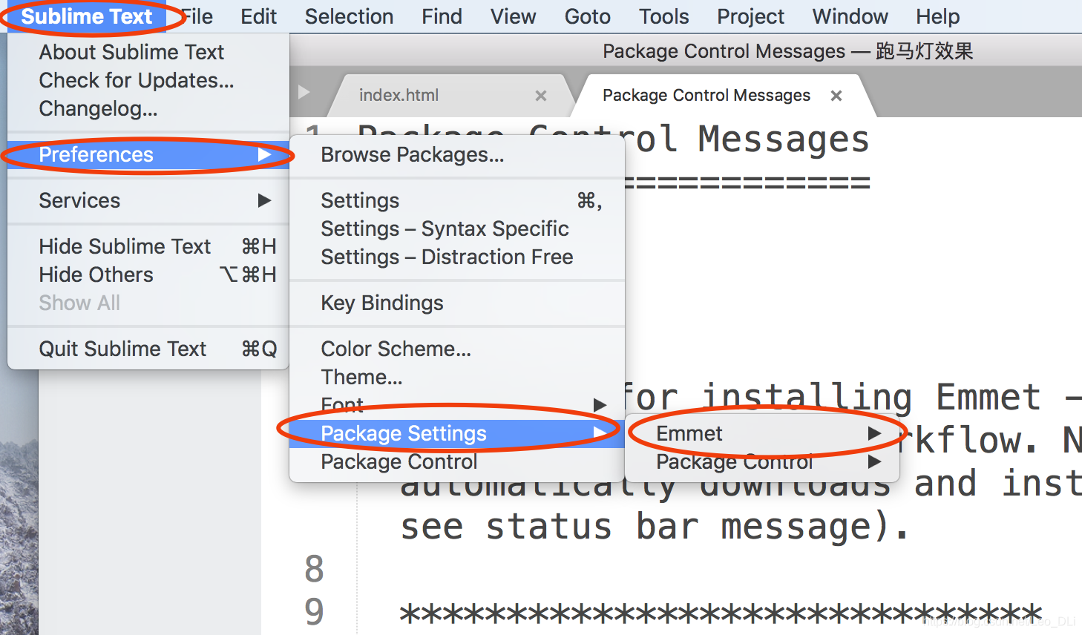Screen dimensions: 1082x635
Task: Choose Theme...
Action: pyautogui.click(x=457, y=377)
